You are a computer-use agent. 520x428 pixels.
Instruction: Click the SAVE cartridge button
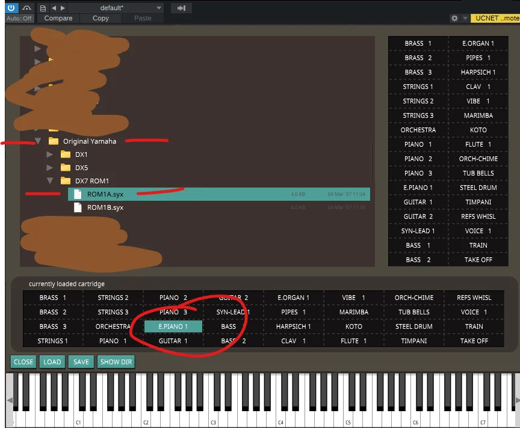[x=81, y=362]
